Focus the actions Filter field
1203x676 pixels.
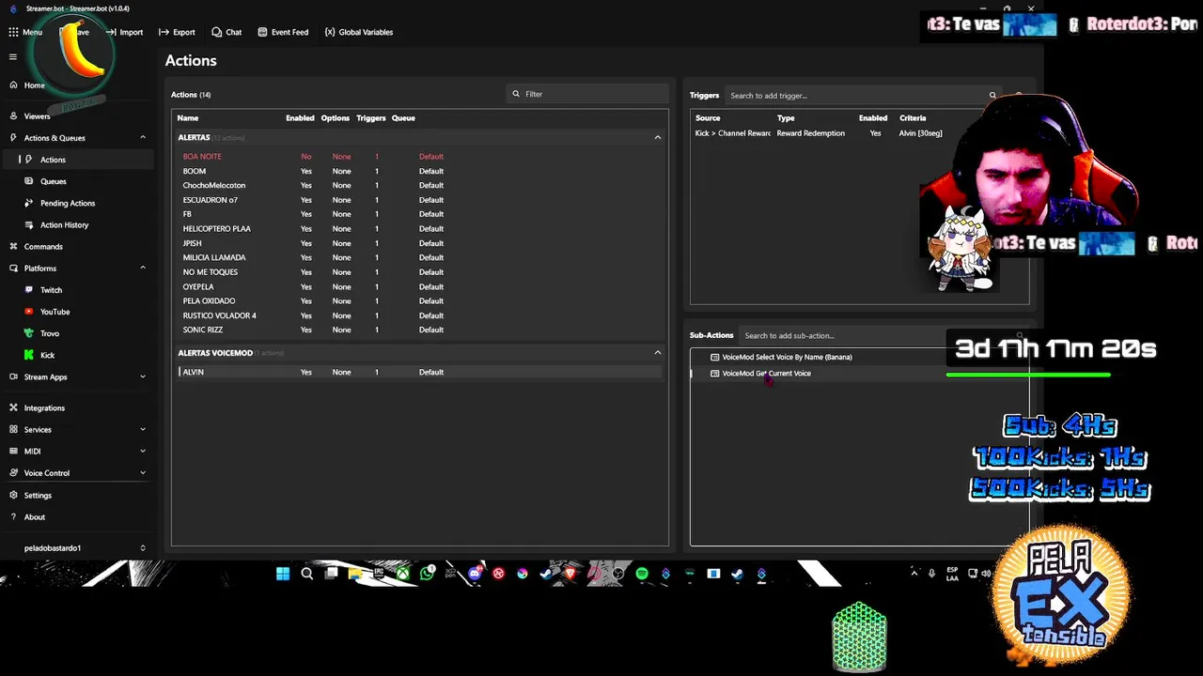point(587,94)
